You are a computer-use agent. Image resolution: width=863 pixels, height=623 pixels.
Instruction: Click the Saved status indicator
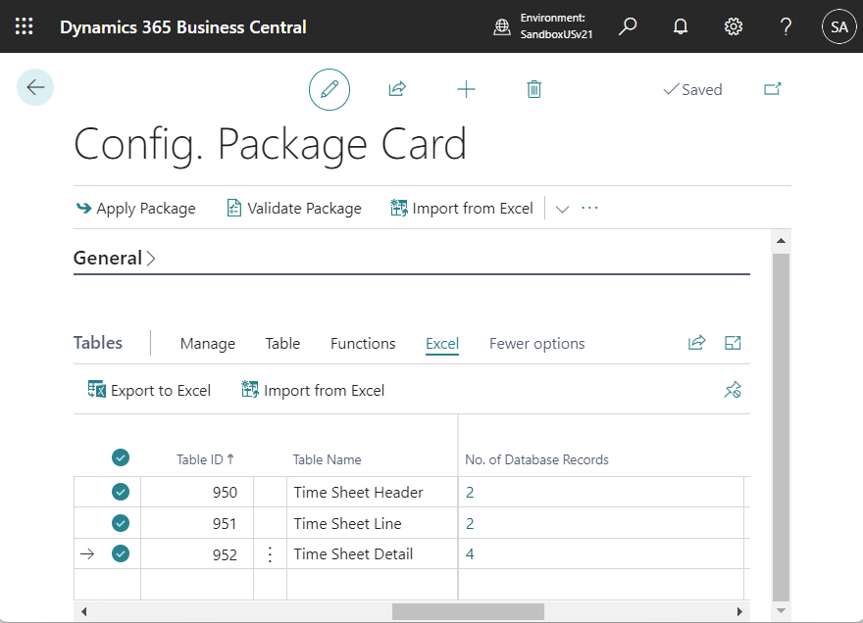click(693, 89)
